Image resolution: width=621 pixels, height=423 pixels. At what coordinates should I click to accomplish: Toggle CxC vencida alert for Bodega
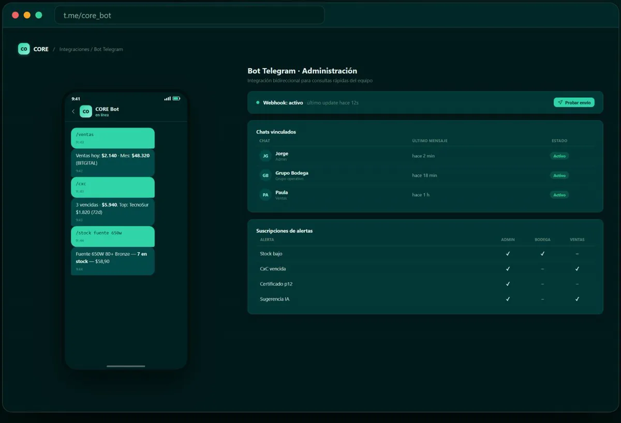click(x=542, y=269)
